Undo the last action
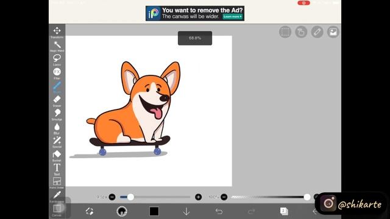The height and width of the screenshot is (219, 390). 219,211
